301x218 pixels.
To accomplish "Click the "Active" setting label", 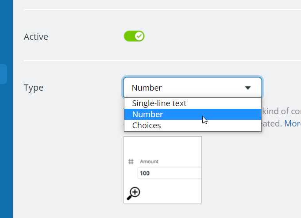I will pos(36,37).
